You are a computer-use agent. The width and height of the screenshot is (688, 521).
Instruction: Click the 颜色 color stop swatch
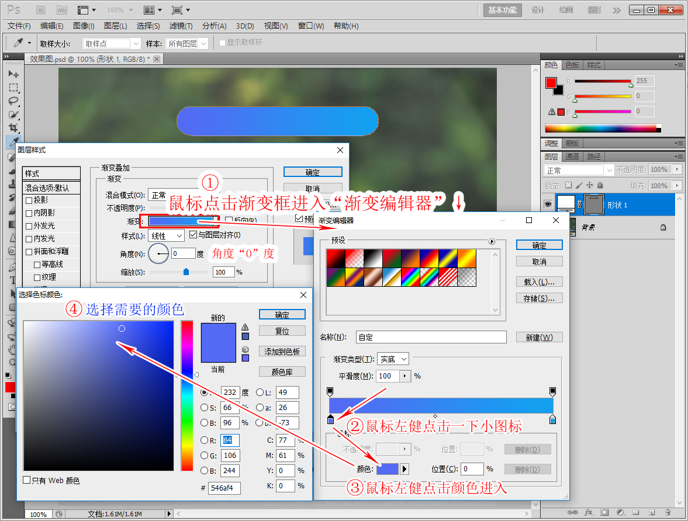(x=387, y=469)
